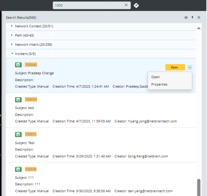
Task: Click Creation Time 4/7/2023, 1:24:41 AM
Action: coord(81,86)
